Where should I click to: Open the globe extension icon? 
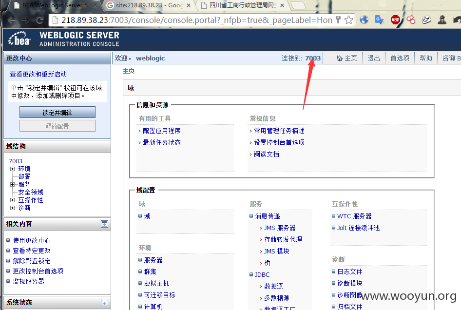364,19
